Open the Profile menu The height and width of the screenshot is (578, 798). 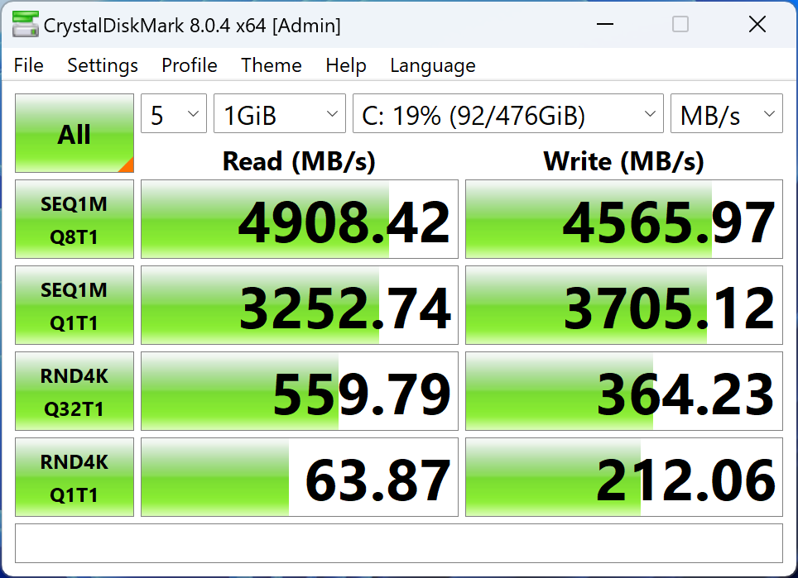click(190, 65)
